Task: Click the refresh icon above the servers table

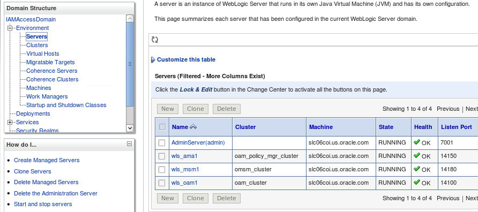Action: click(x=155, y=40)
